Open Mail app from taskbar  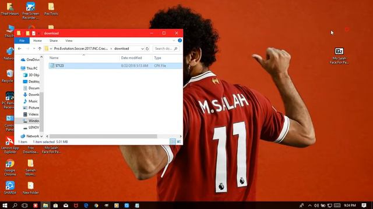(66, 205)
